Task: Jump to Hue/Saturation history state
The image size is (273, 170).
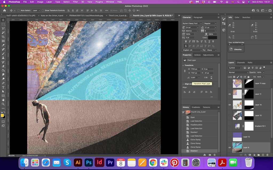Action: [x=196, y=125]
